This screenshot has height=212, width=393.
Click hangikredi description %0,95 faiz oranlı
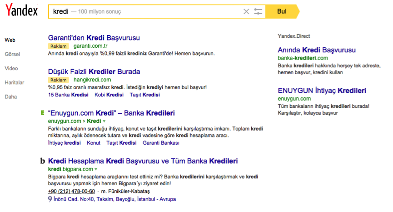(x=127, y=87)
